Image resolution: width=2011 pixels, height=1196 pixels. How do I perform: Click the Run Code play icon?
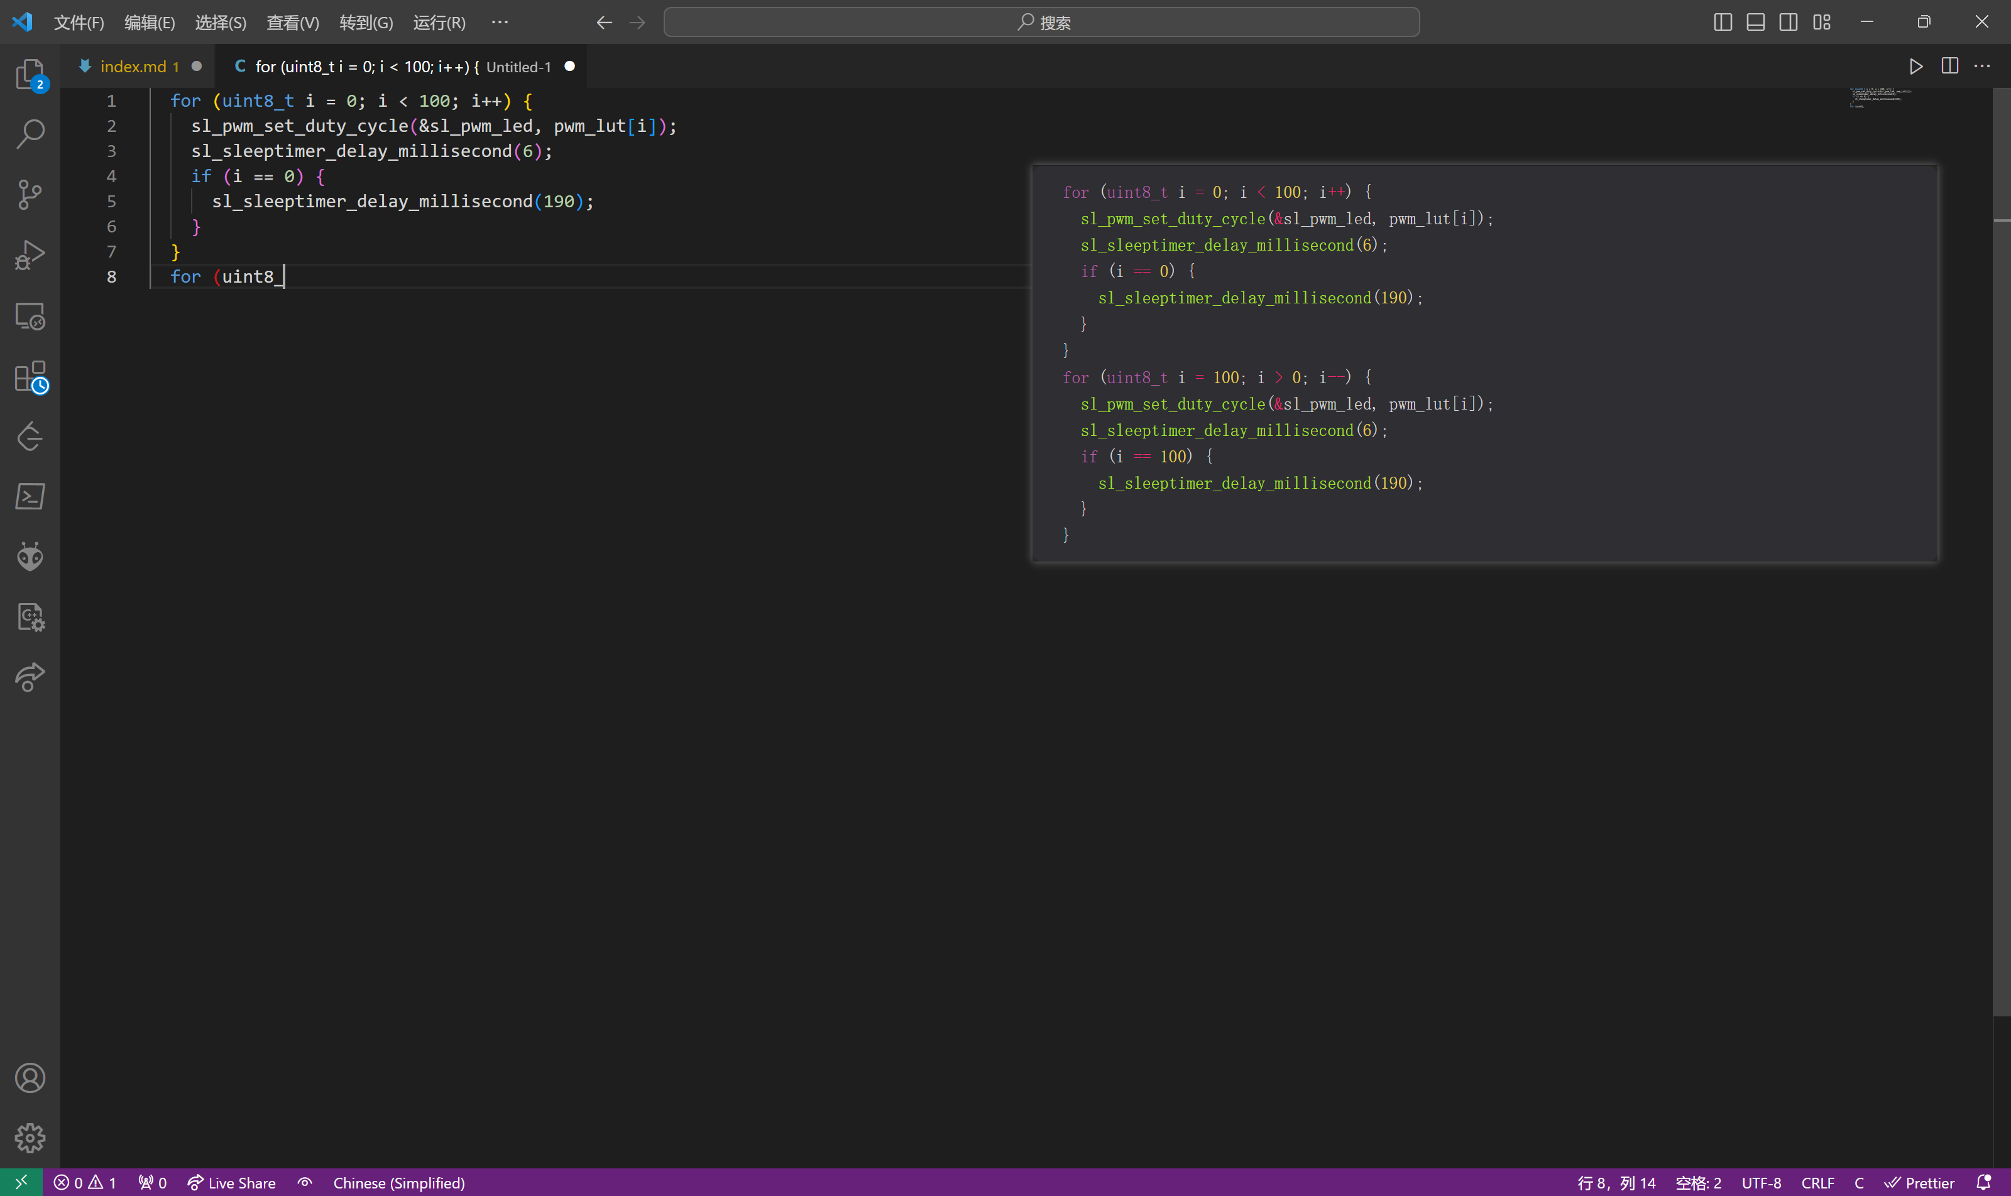click(x=1916, y=66)
